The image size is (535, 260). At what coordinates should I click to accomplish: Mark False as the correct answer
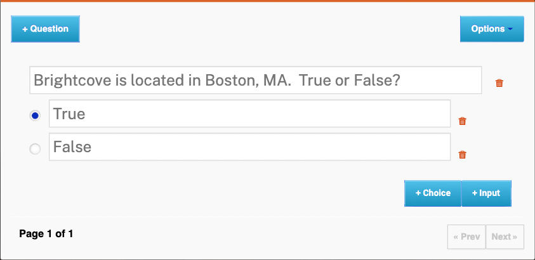[36, 148]
